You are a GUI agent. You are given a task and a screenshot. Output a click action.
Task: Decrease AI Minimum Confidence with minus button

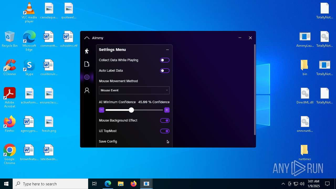tap(102, 110)
